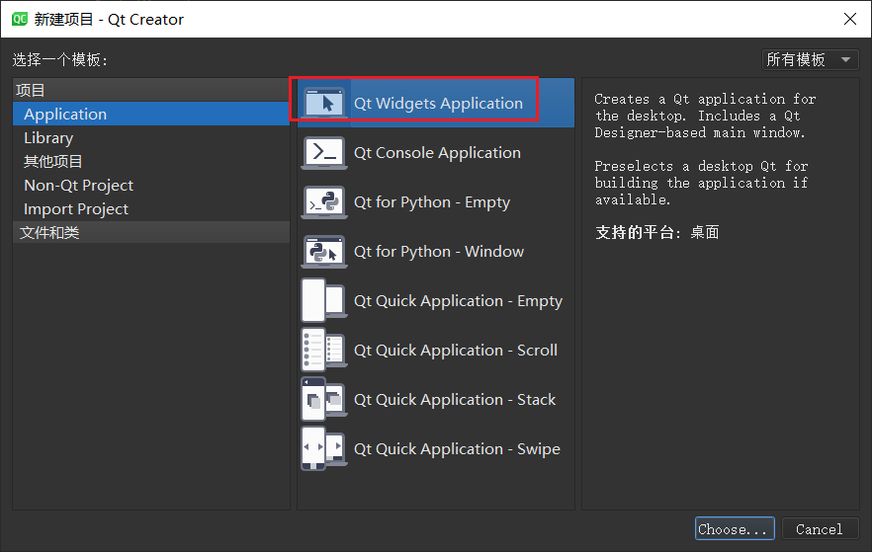Click the 文件和类 section header
The width and height of the screenshot is (872, 552).
[x=151, y=233]
